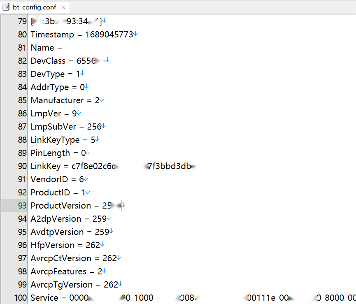The image size is (356, 304).
Task: Click line number 100 in the gutter
Action: pyautogui.click(x=21, y=298)
